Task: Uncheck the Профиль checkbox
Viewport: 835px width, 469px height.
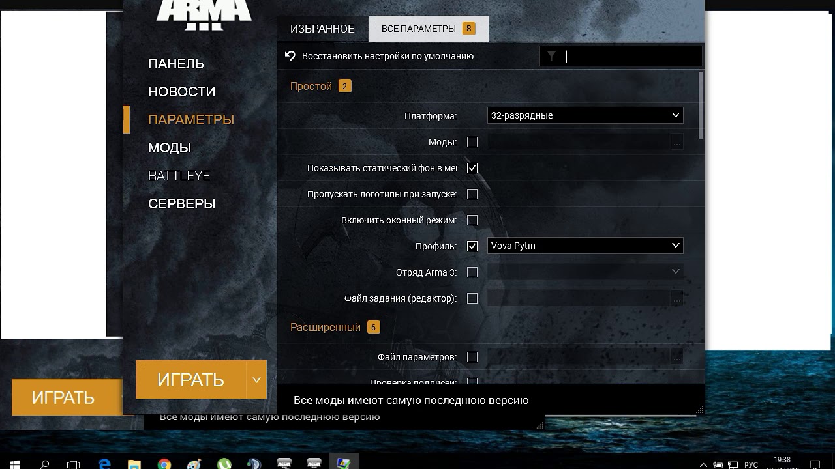Action: (472, 246)
